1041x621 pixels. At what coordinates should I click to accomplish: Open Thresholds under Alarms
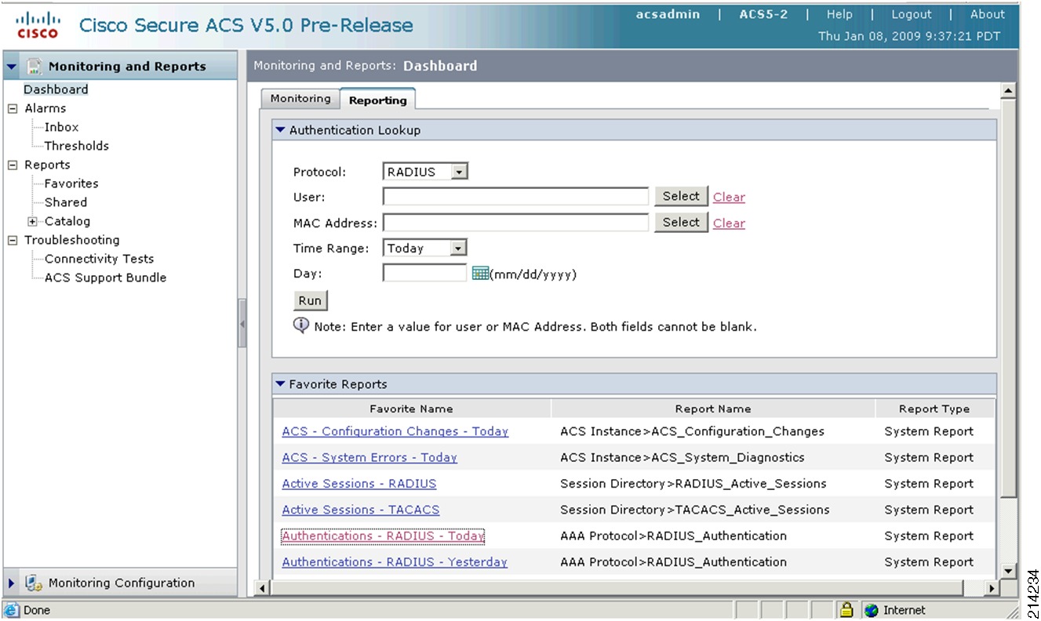tap(77, 146)
